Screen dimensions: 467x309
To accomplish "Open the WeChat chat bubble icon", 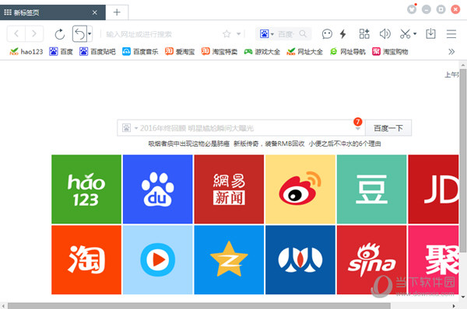I will pyautogui.click(x=327, y=34).
